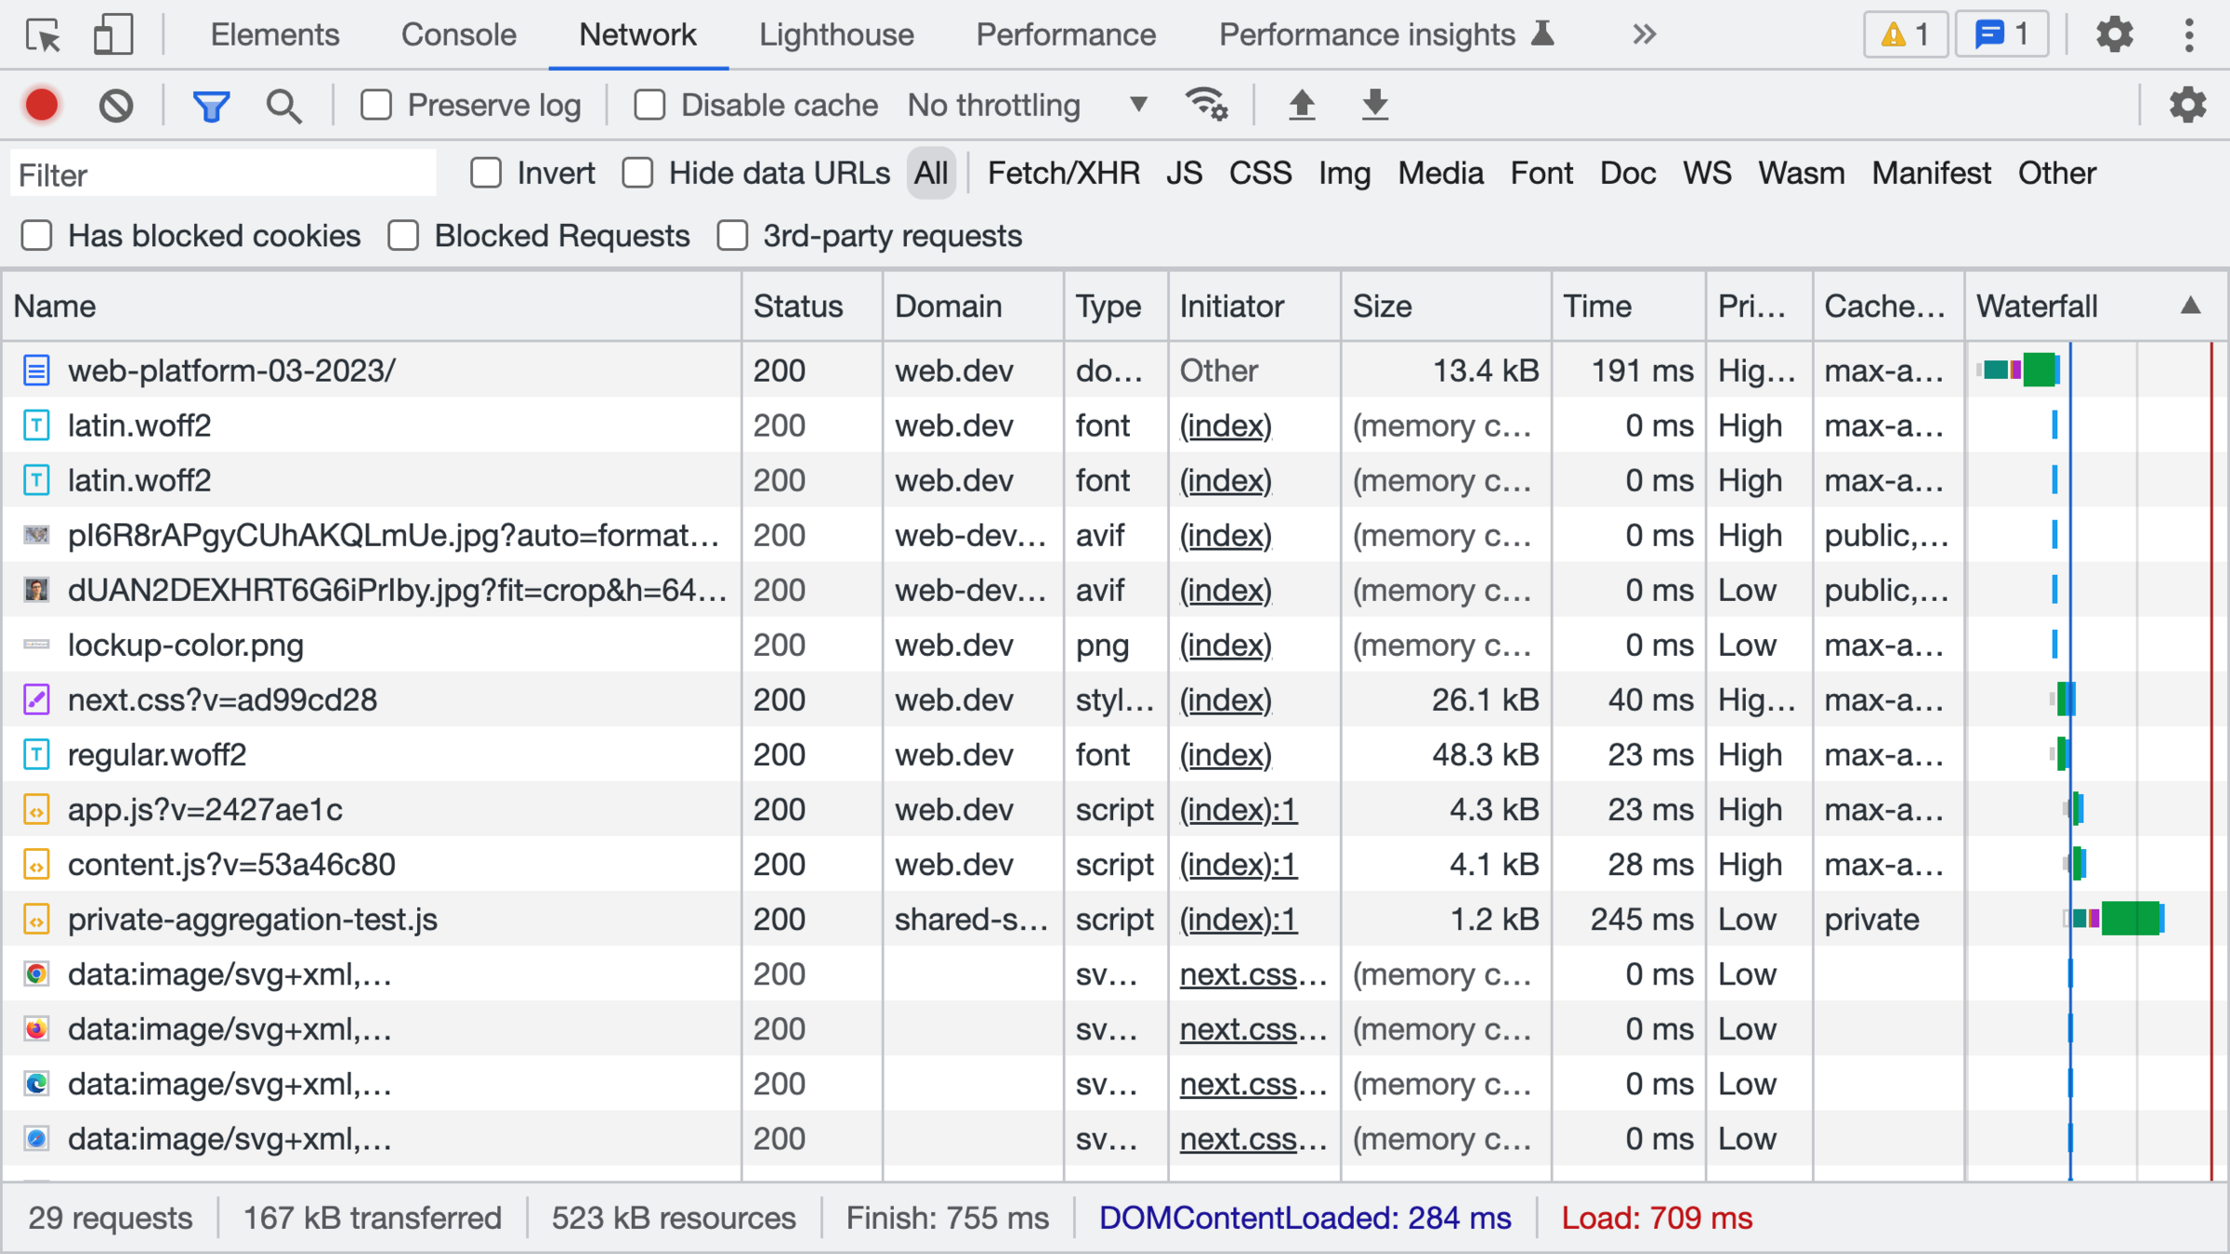Check the Disable cache checkbox
The height and width of the screenshot is (1254, 2230).
pyautogui.click(x=649, y=105)
